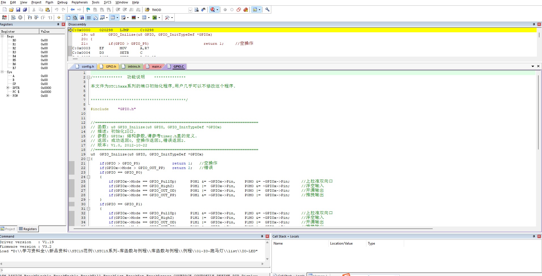Click the Stop execution icon
542x276 pixels.
tap(20, 18)
